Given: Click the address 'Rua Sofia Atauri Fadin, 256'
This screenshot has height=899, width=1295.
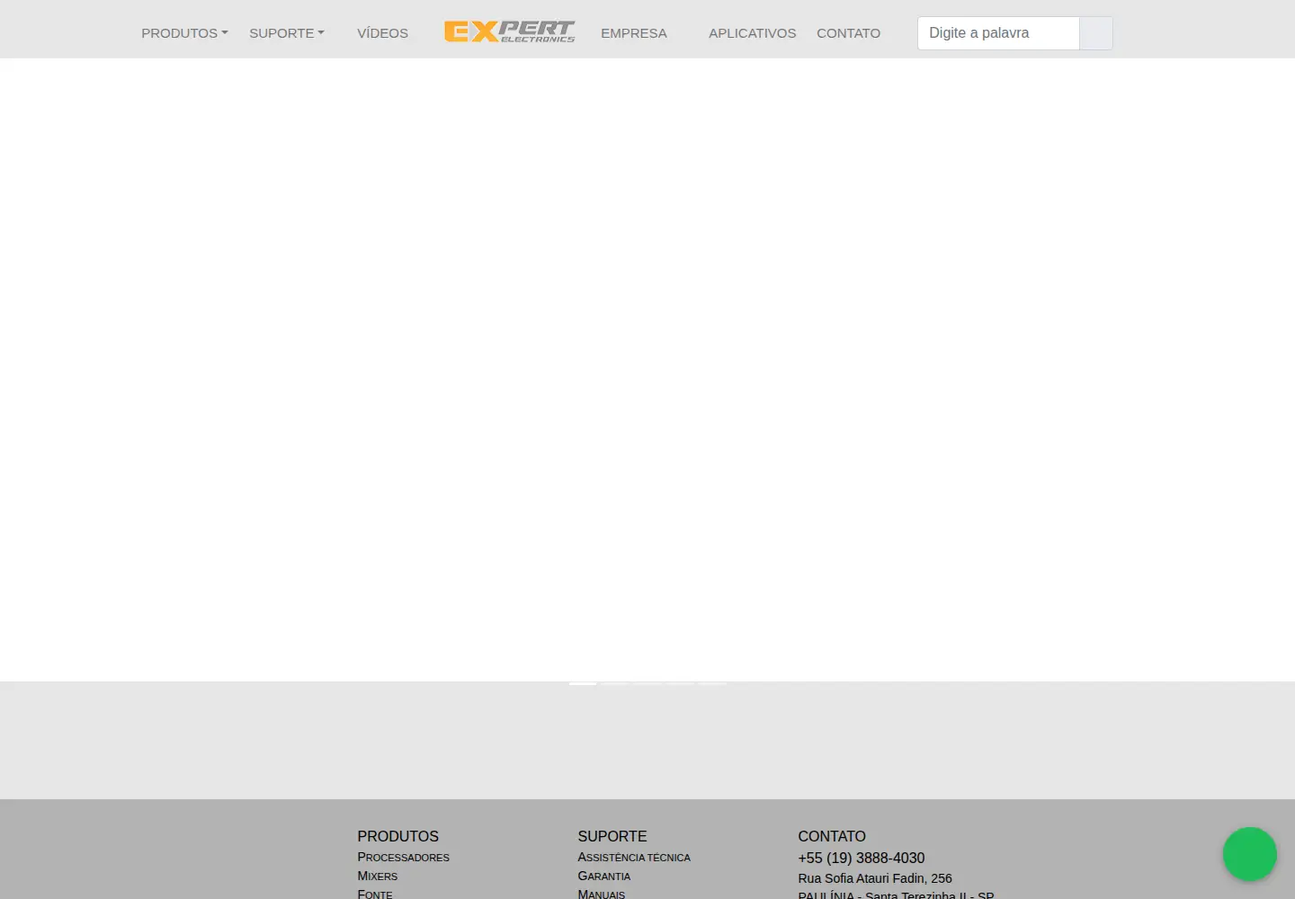Looking at the screenshot, I should coord(874,878).
